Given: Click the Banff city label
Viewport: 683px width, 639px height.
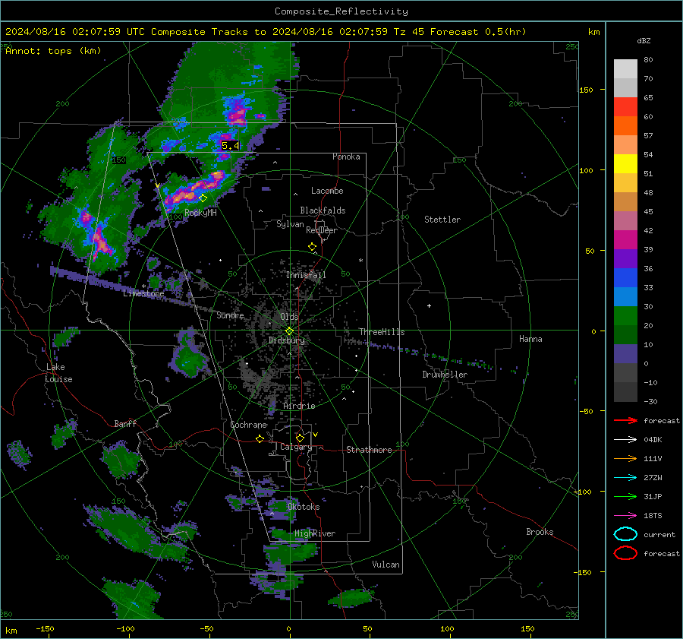Looking at the screenshot, I should (125, 423).
